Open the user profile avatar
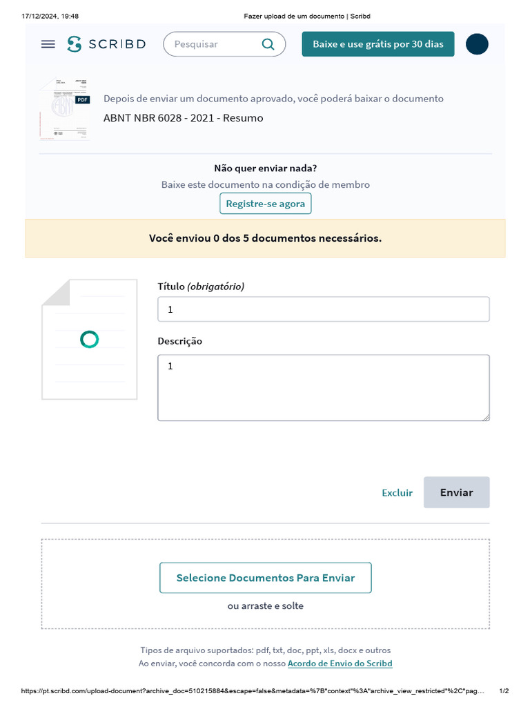The image size is (530, 707). 477,44
